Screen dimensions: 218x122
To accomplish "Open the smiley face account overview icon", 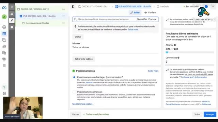I will (x=4, y=27).
